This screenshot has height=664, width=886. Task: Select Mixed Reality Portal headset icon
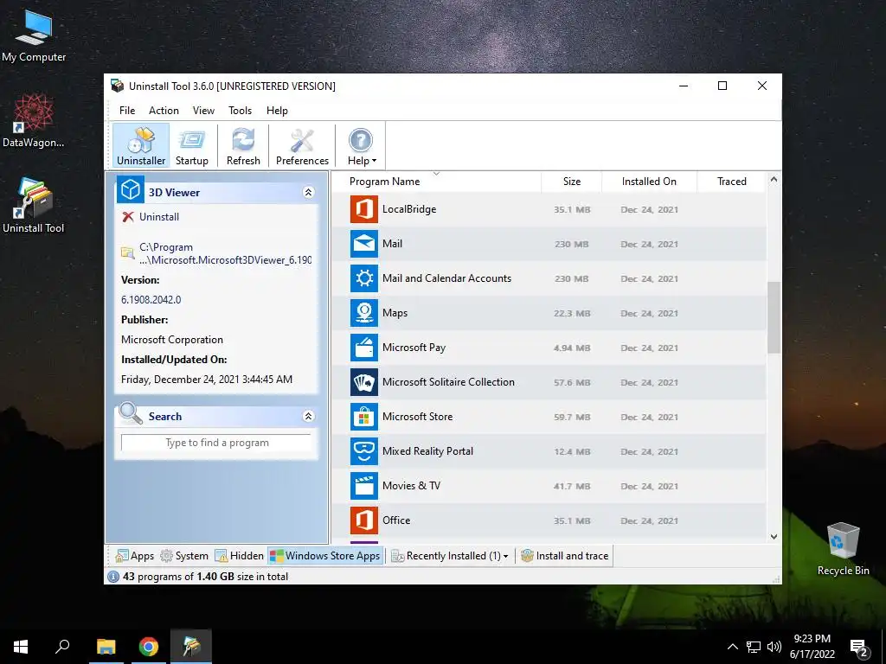coord(364,451)
